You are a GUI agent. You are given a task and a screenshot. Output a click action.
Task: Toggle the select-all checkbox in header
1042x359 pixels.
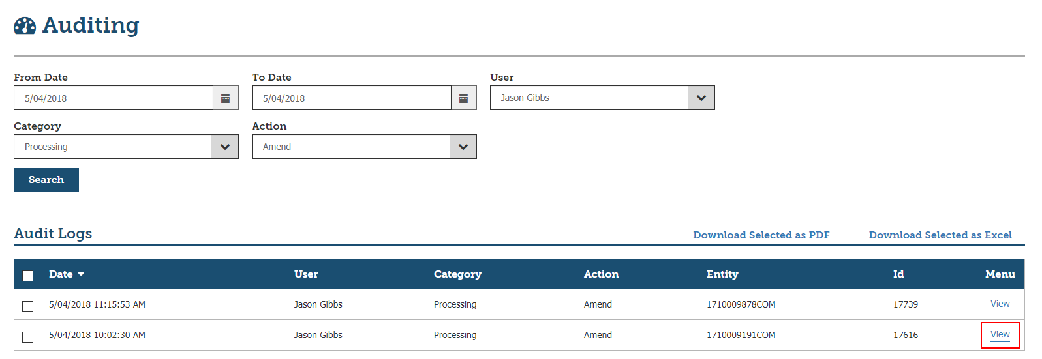pos(28,276)
